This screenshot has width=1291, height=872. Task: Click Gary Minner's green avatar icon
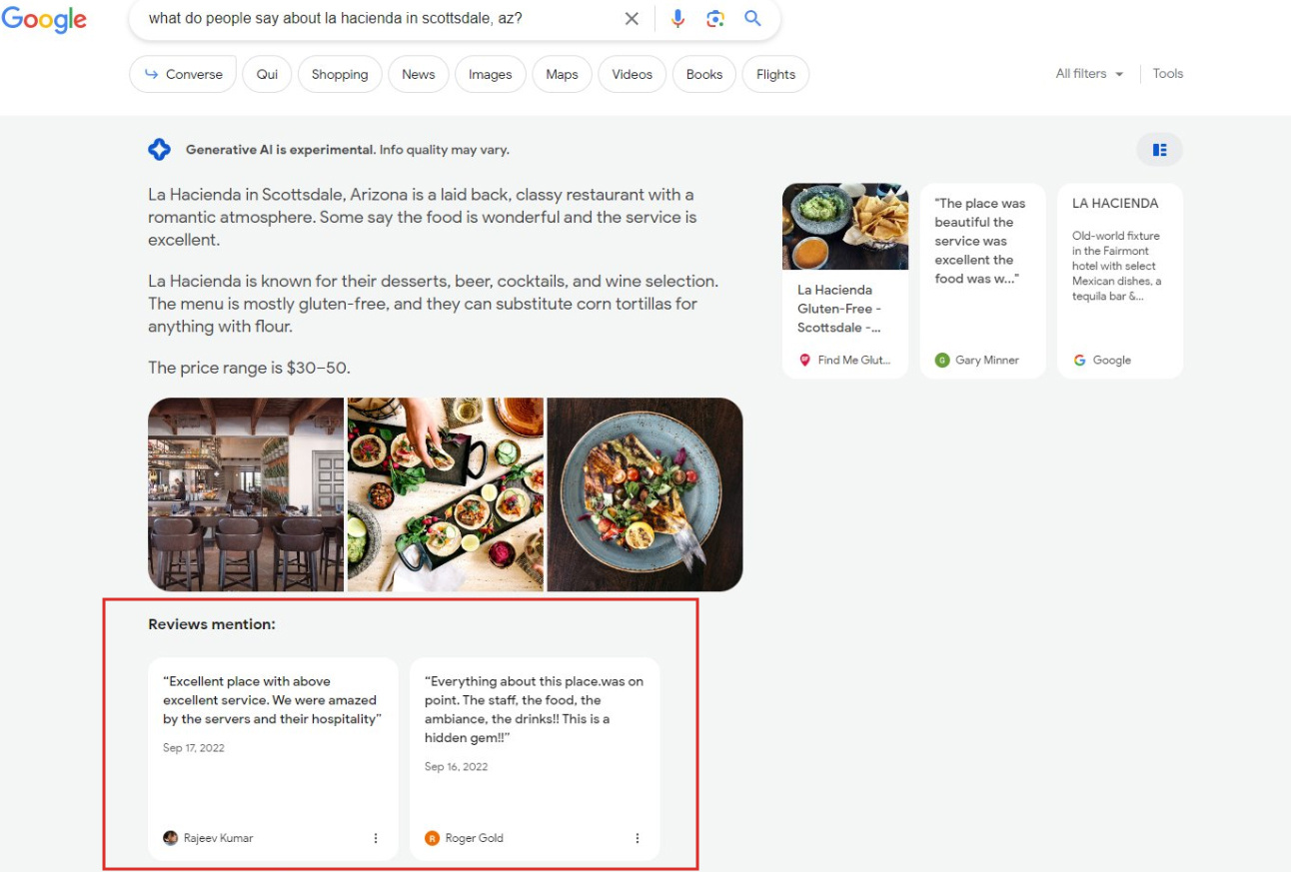942,361
